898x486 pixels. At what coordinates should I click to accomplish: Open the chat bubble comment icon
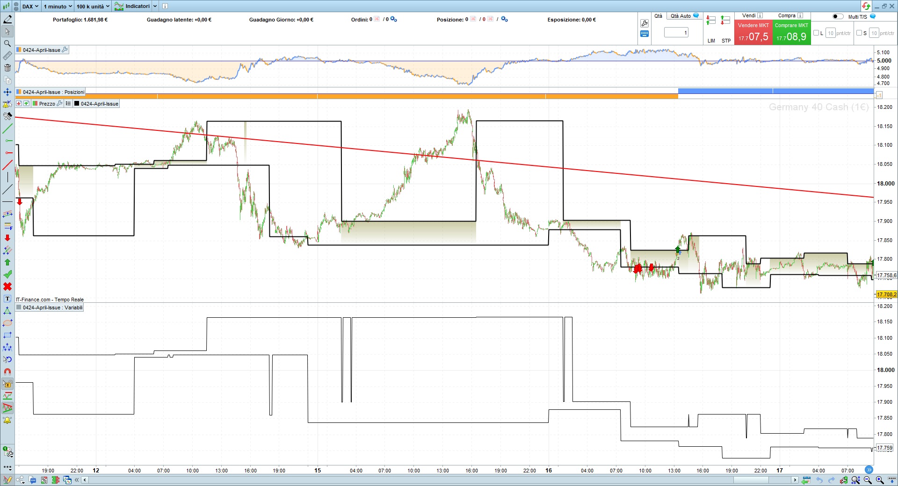point(32,480)
